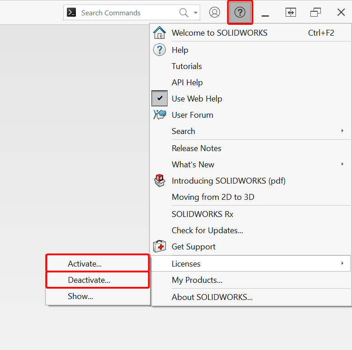Viewport: 352px width, 350px height.
Task: Click the magnifier search icon
Action: 183,13
